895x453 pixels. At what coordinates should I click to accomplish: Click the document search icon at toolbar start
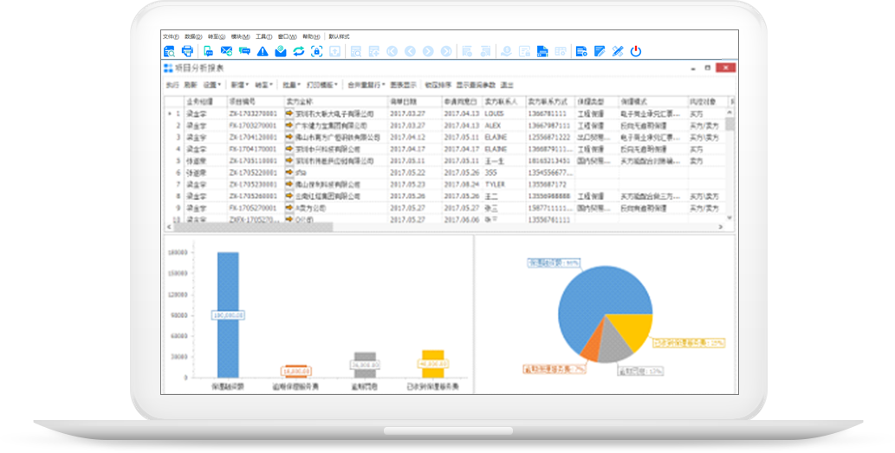[169, 52]
